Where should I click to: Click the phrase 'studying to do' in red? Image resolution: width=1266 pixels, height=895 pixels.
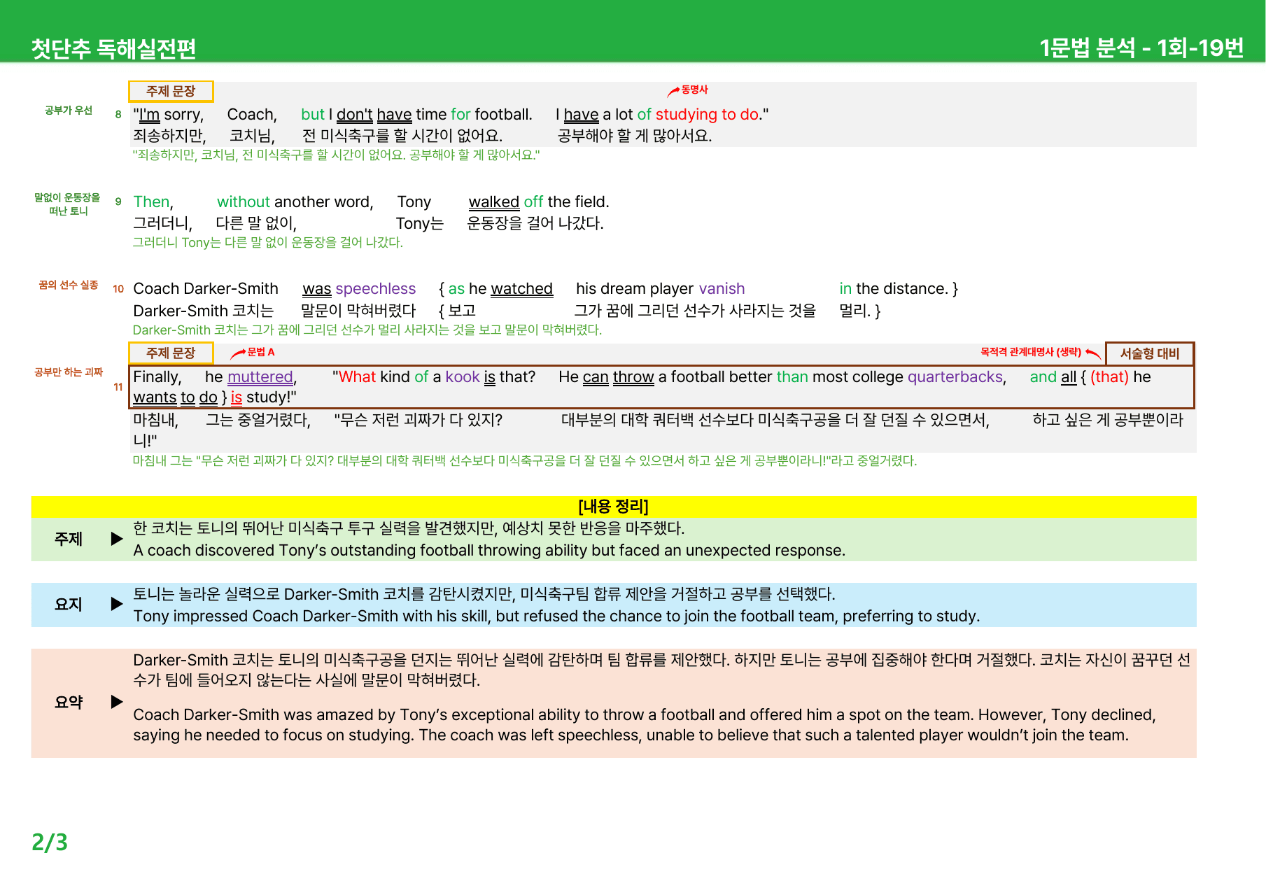pos(708,114)
